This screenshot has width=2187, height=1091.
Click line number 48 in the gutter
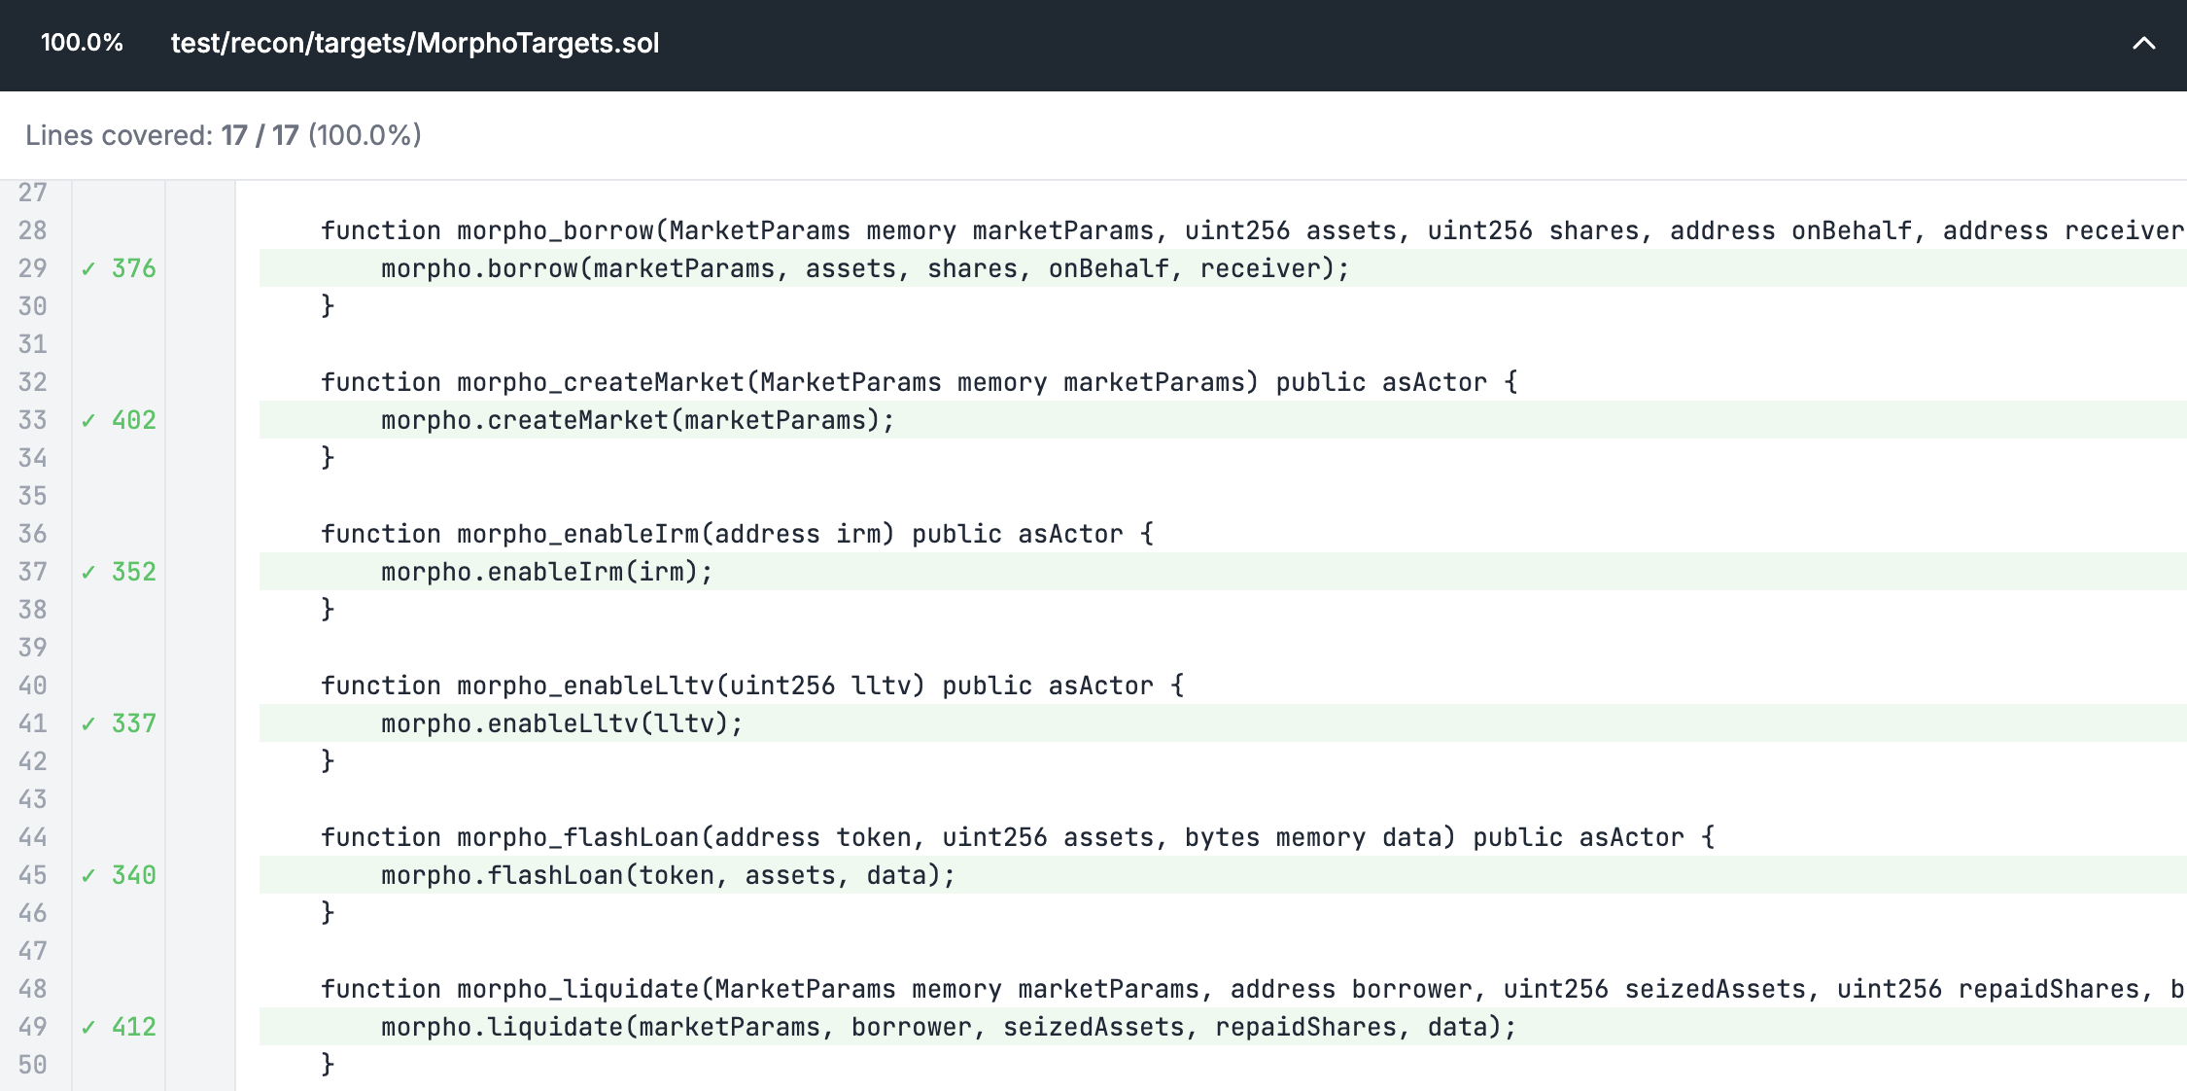pos(33,989)
